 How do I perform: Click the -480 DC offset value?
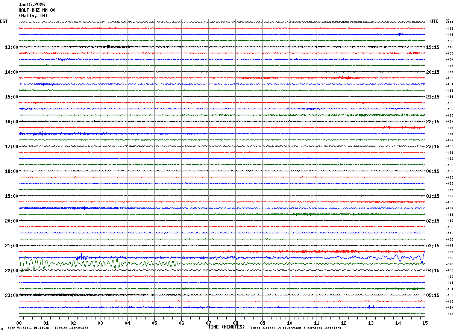click(x=449, y=134)
